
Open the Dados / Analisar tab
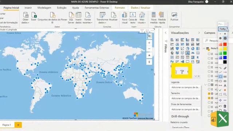[x=141, y=8]
